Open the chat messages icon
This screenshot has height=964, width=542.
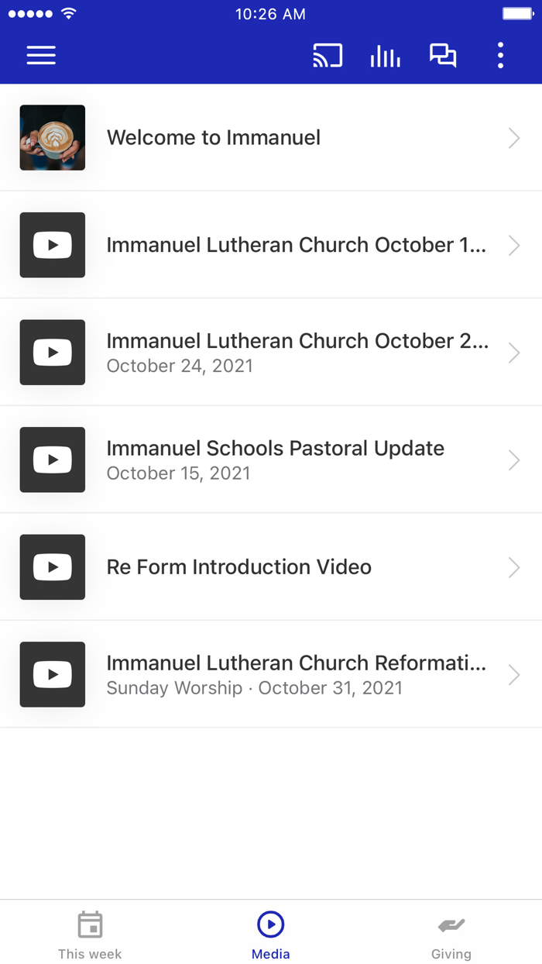pos(442,55)
